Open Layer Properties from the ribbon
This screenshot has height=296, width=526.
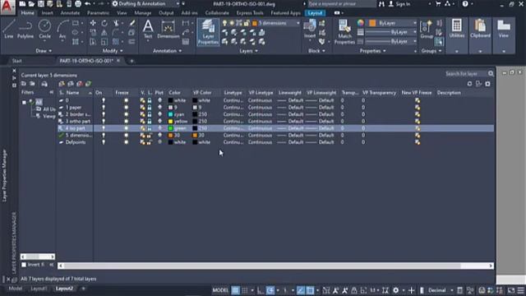[208, 32]
